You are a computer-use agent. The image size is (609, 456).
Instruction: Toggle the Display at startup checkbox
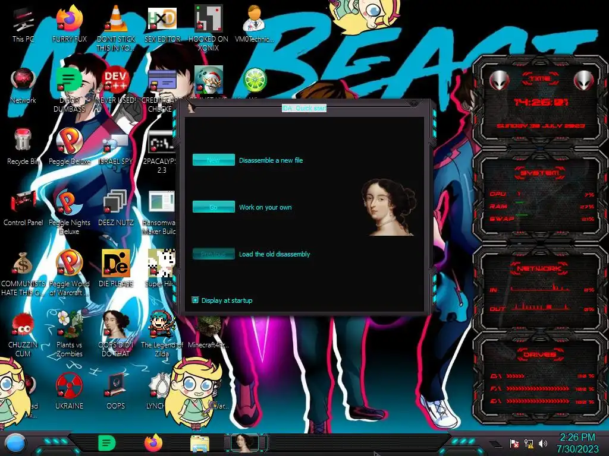click(195, 300)
